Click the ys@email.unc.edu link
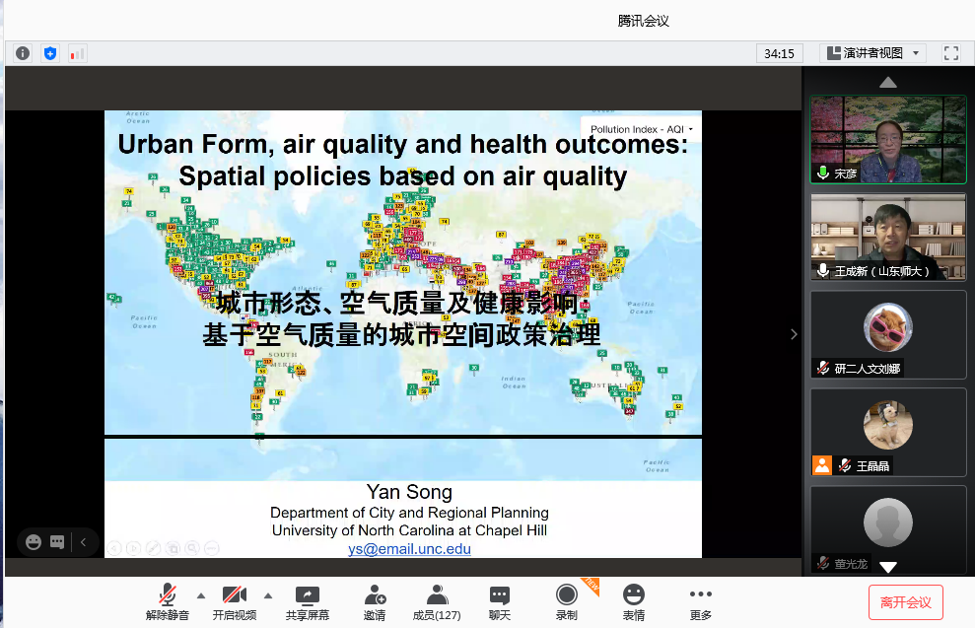 pos(409,549)
